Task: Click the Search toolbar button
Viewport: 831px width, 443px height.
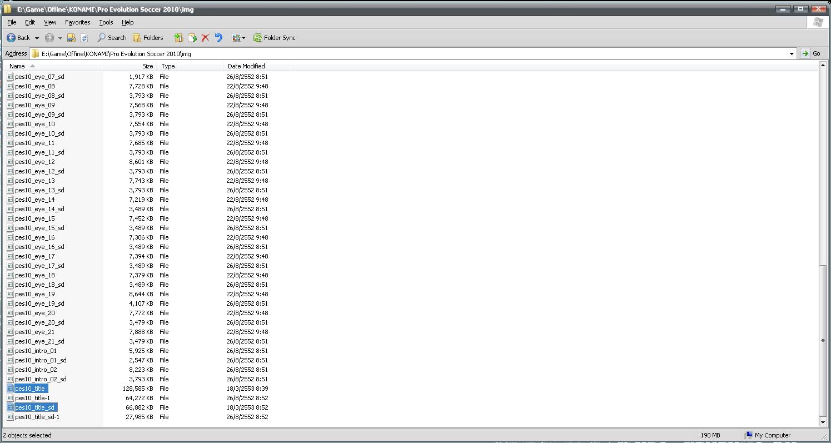Action: coord(112,38)
